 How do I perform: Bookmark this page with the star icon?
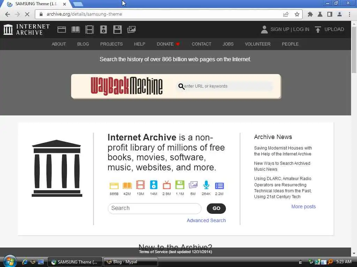coord(297,14)
